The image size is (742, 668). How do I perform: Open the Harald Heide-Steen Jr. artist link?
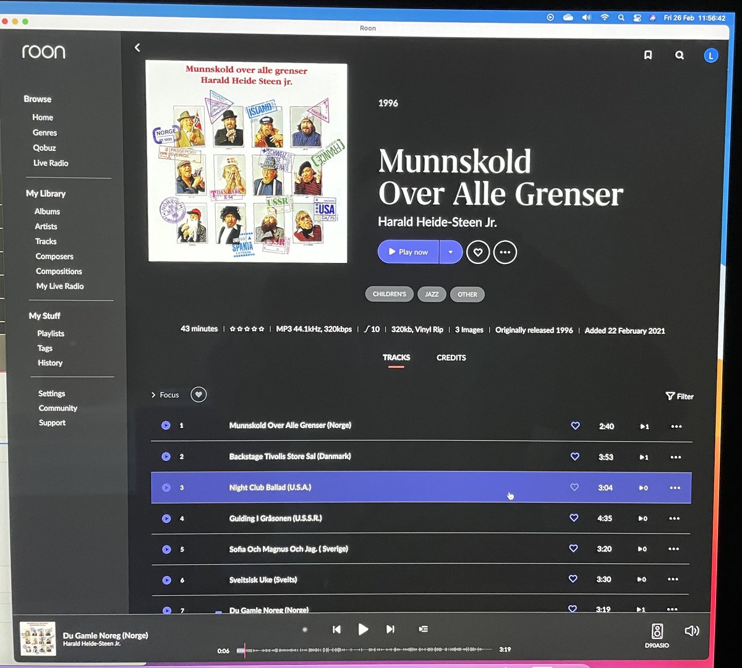click(437, 222)
